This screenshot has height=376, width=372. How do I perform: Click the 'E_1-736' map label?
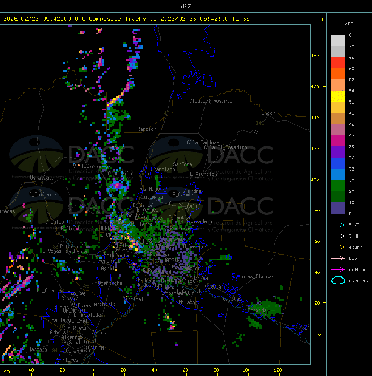(x=252, y=132)
